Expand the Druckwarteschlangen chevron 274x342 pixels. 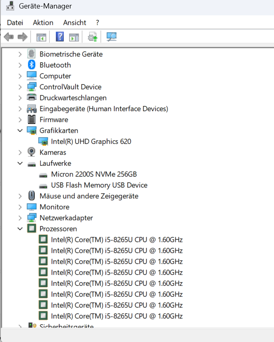point(20,98)
